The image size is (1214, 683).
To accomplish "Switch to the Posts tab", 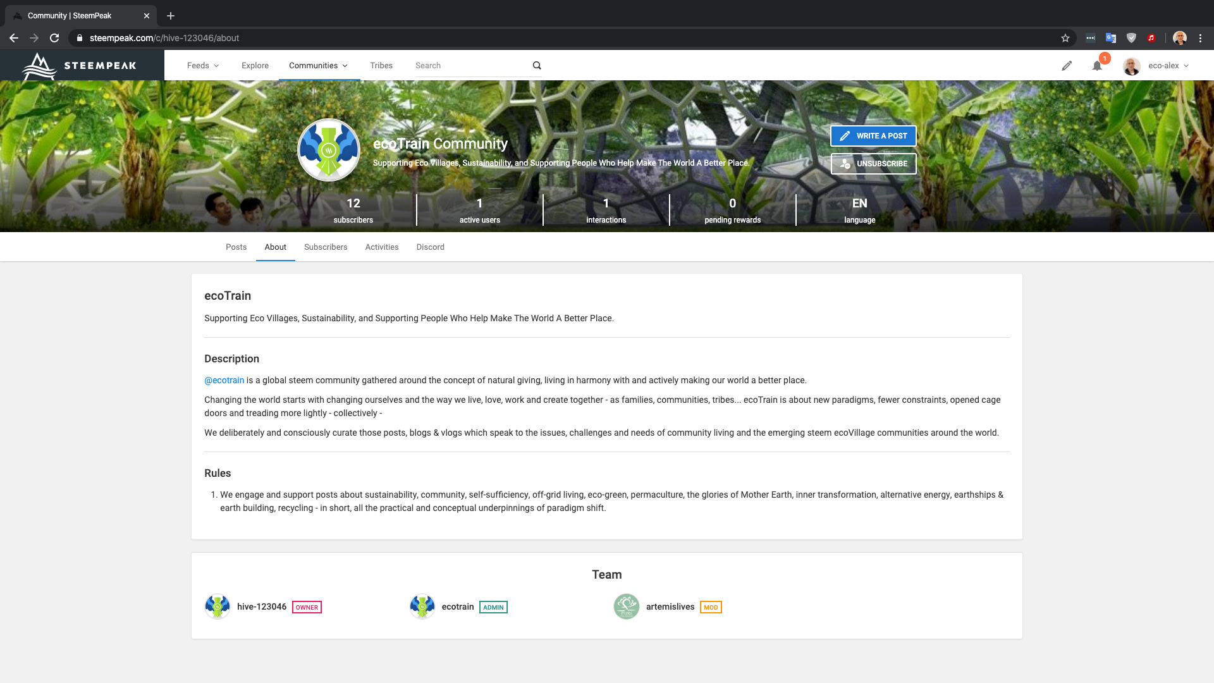I will point(236,247).
